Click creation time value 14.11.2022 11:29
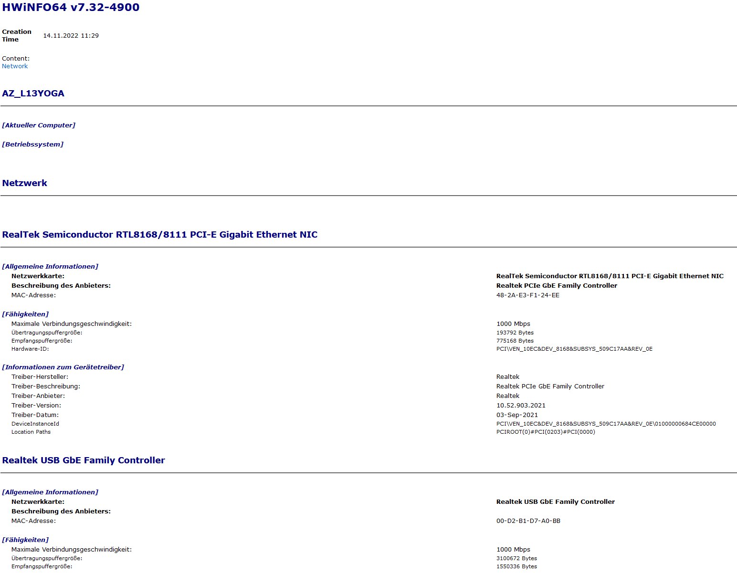This screenshot has width=737, height=574. click(x=71, y=36)
